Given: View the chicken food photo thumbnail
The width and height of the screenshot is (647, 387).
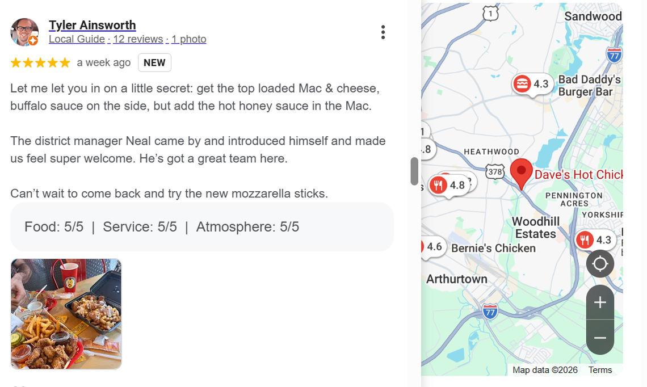Looking at the screenshot, I should click(x=66, y=314).
